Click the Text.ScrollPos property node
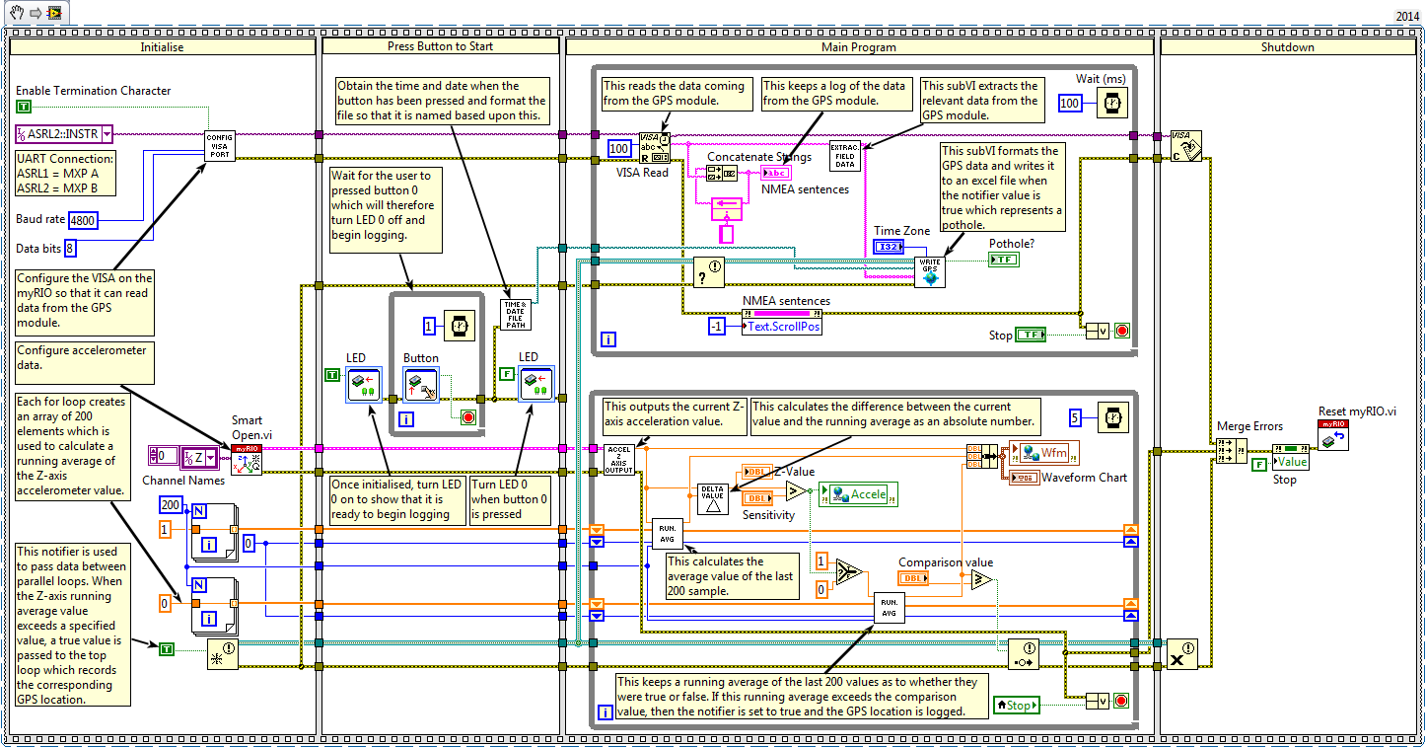Screen dimensions: 1426x748 click(x=782, y=326)
